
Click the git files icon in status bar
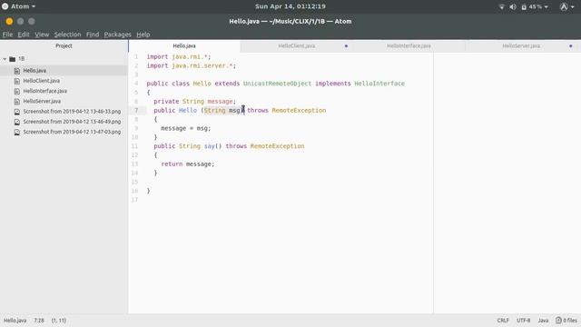558,321
